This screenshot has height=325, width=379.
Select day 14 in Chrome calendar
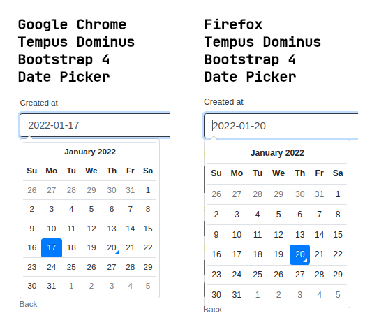pos(131,229)
